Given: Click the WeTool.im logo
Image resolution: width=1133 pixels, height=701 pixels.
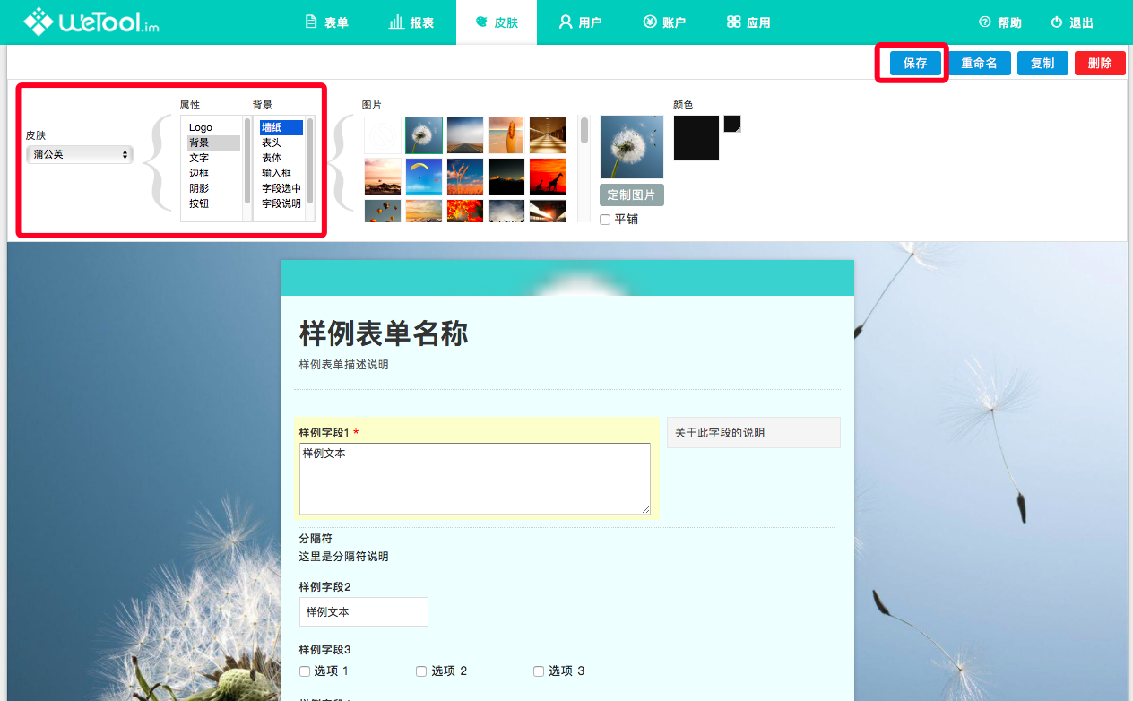Looking at the screenshot, I should pyautogui.click(x=91, y=22).
